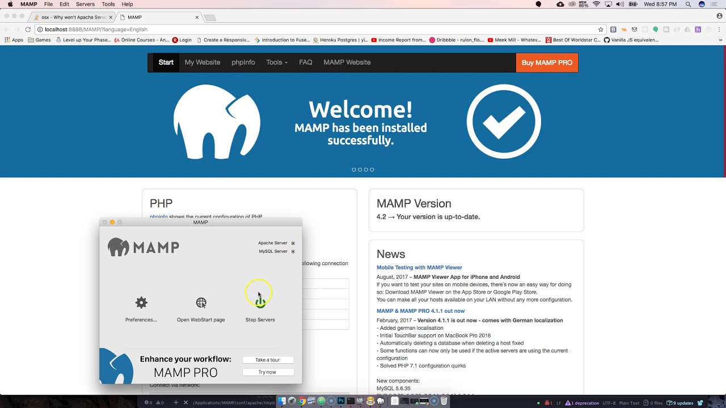Open Finder from the dock
The width and height of the screenshot is (726, 408).
point(282,401)
